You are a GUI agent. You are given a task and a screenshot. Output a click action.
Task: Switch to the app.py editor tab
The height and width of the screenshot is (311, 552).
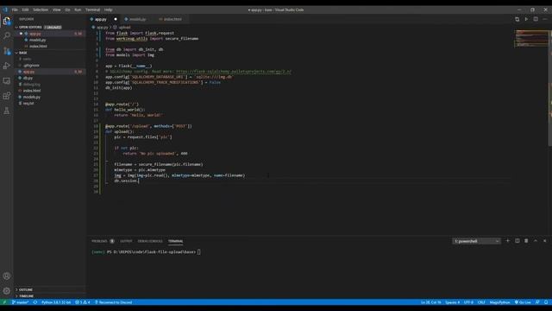[x=103, y=19]
